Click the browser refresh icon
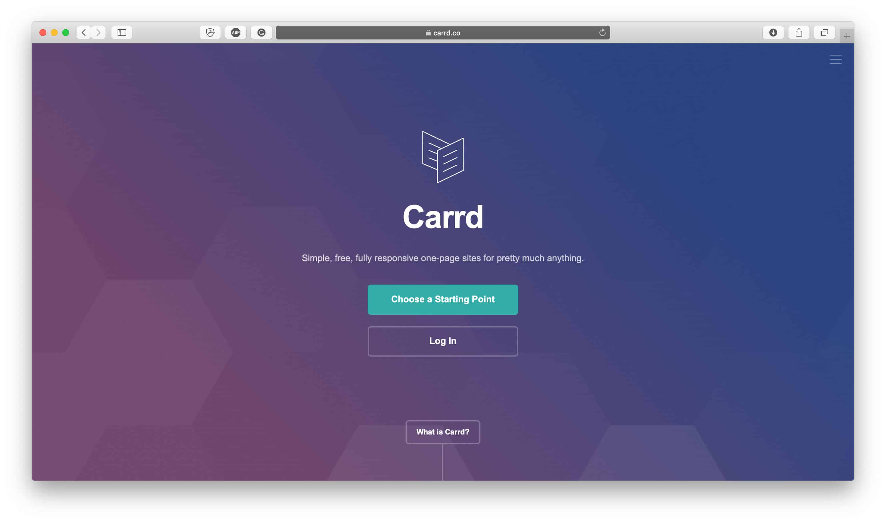This screenshot has width=886, height=523. 602,32
